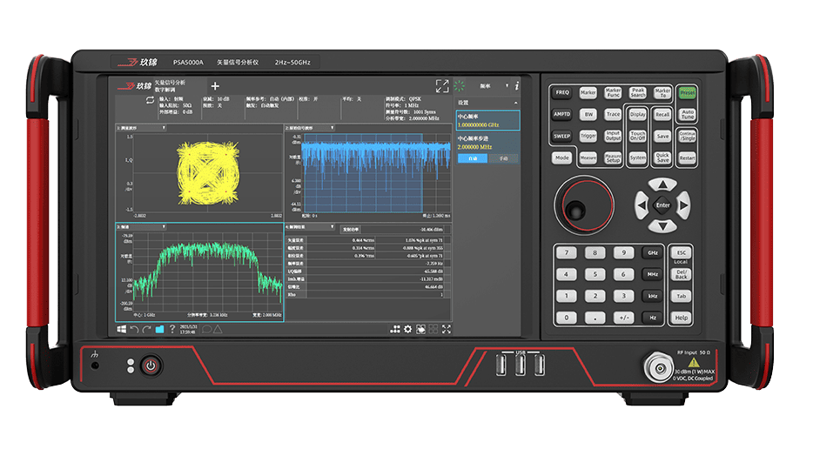813x456 pixels.
Task: Click the right arrow navigation key
Action: [683, 205]
